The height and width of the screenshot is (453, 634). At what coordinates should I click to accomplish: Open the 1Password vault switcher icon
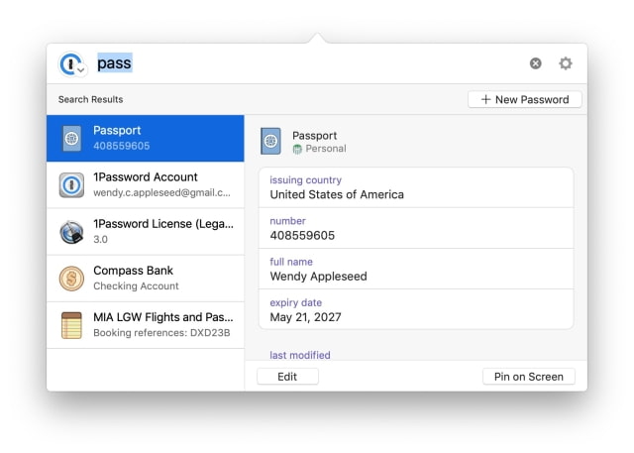click(x=73, y=63)
